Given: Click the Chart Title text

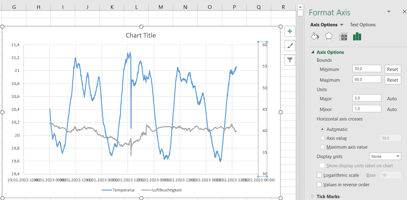Looking at the screenshot, I should [x=141, y=35].
